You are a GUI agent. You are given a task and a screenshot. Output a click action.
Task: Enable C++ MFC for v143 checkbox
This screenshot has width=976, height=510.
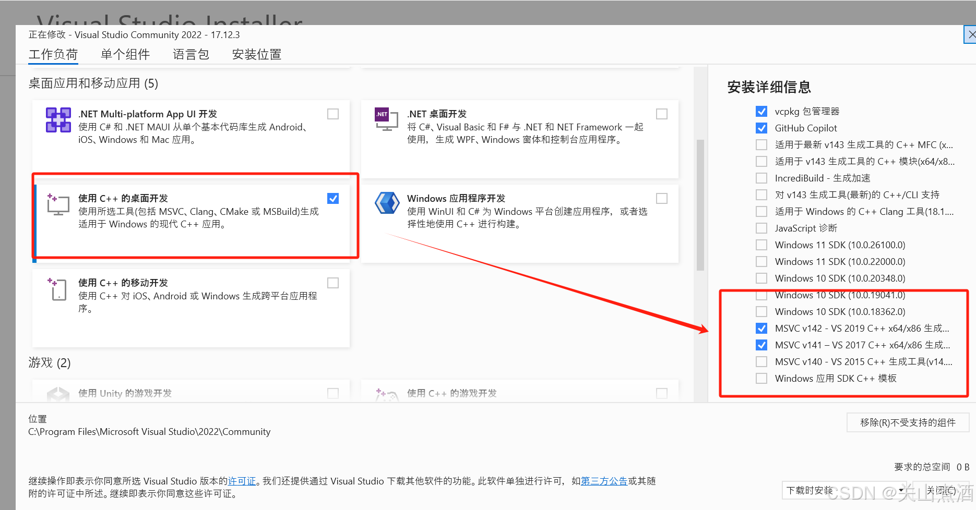pyautogui.click(x=761, y=144)
